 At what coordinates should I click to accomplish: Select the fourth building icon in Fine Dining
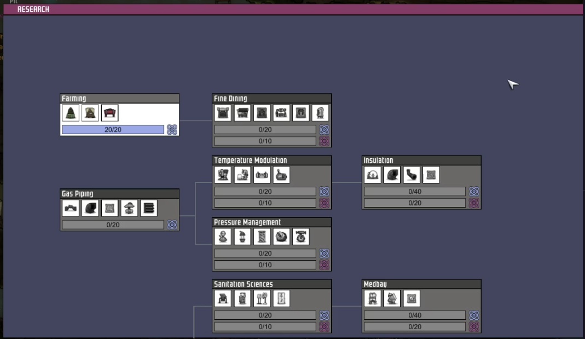(281, 113)
